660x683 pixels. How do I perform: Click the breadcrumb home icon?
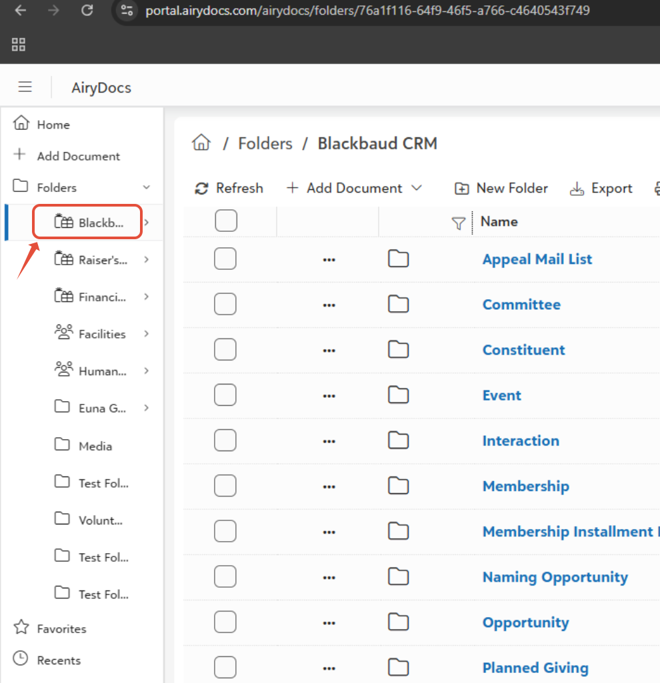201,143
